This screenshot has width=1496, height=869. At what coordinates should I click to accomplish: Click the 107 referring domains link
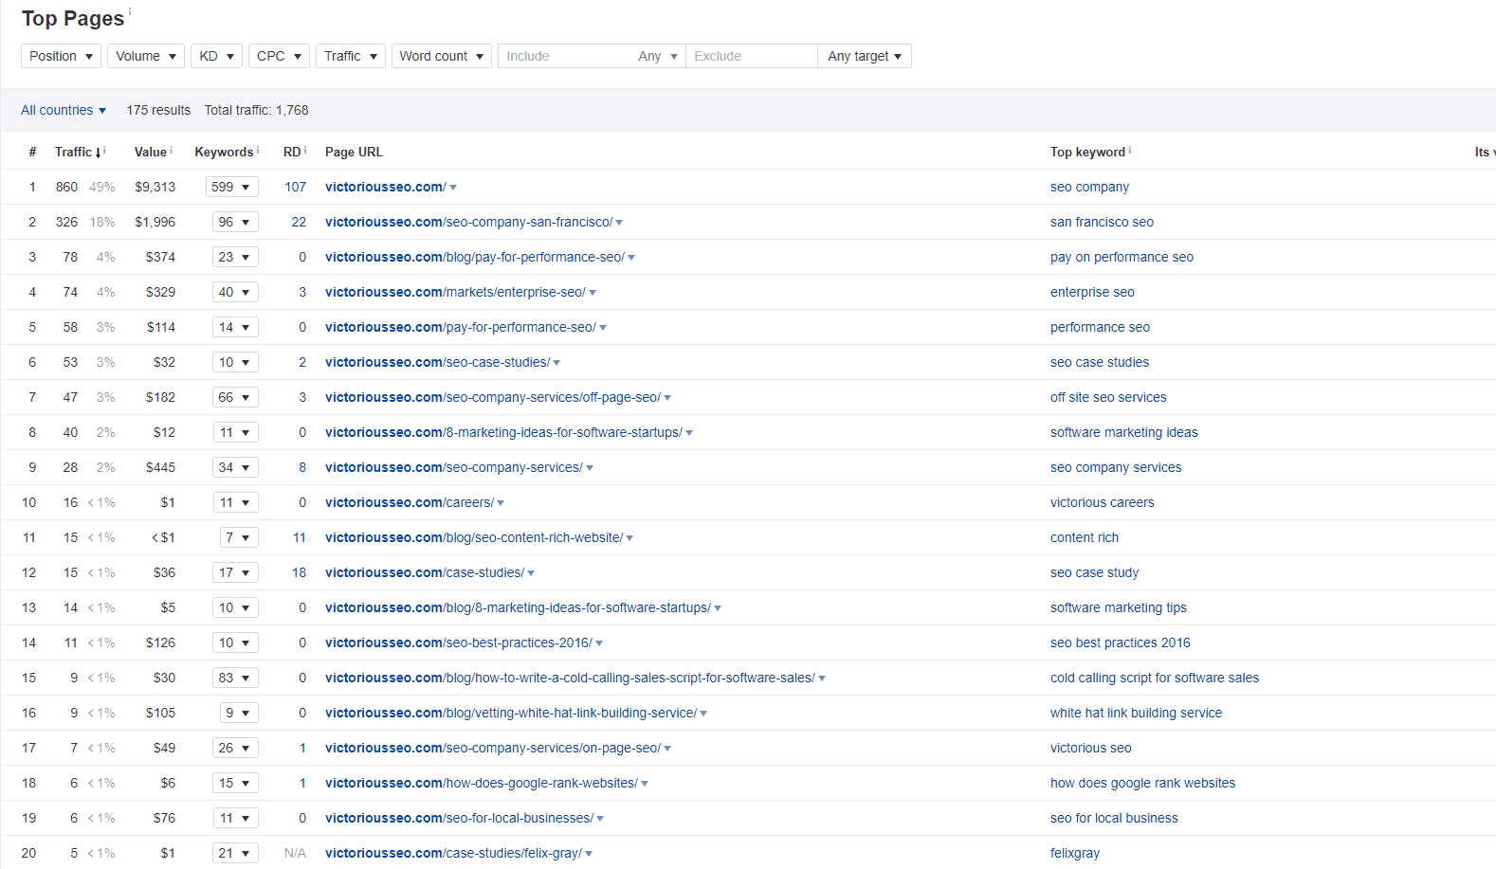tap(295, 187)
